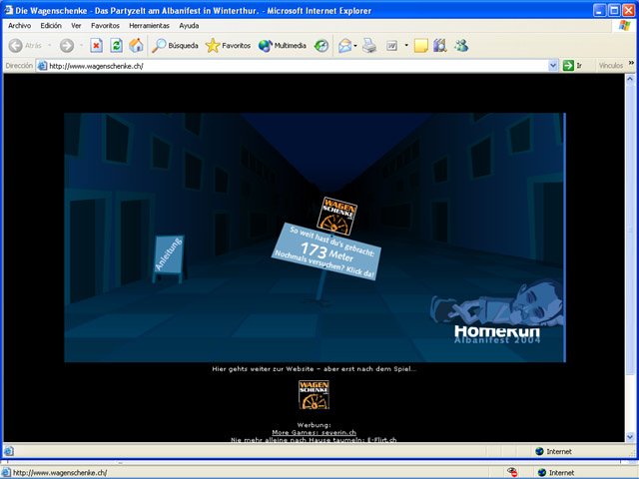Click the Wagenschenke logo above the sign
The image size is (639, 479).
(x=336, y=216)
